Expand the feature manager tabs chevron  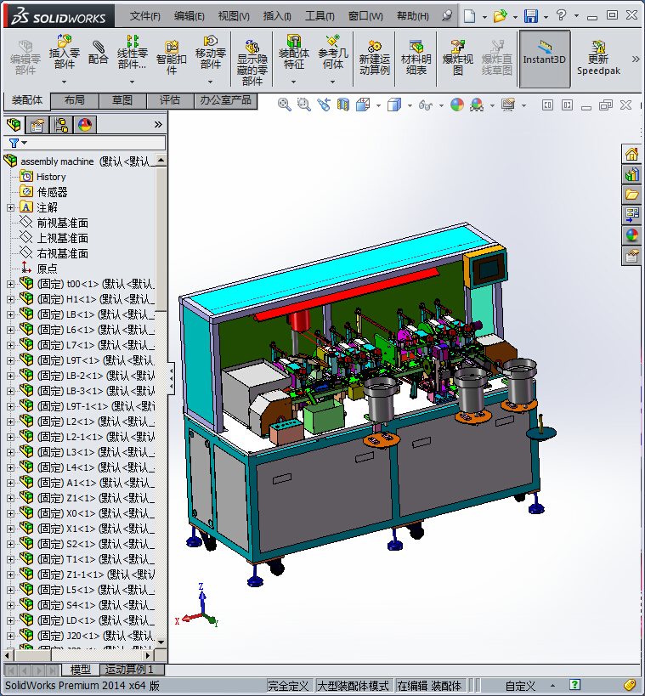158,125
